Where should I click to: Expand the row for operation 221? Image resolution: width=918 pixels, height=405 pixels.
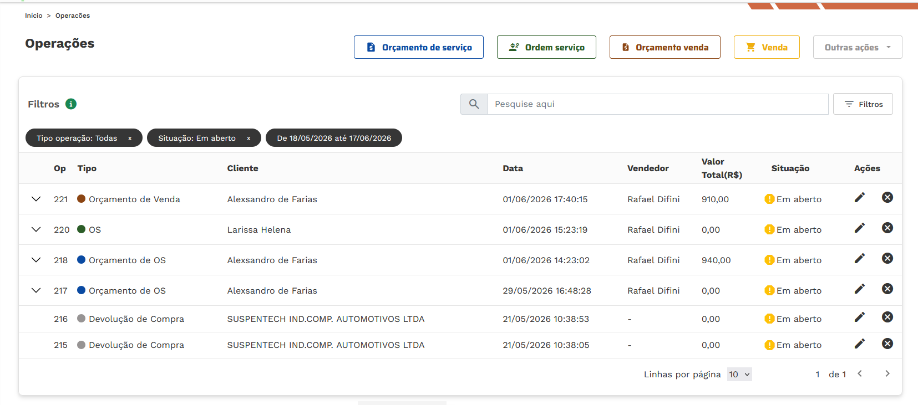pyautogui.click(x=36, y=199)
